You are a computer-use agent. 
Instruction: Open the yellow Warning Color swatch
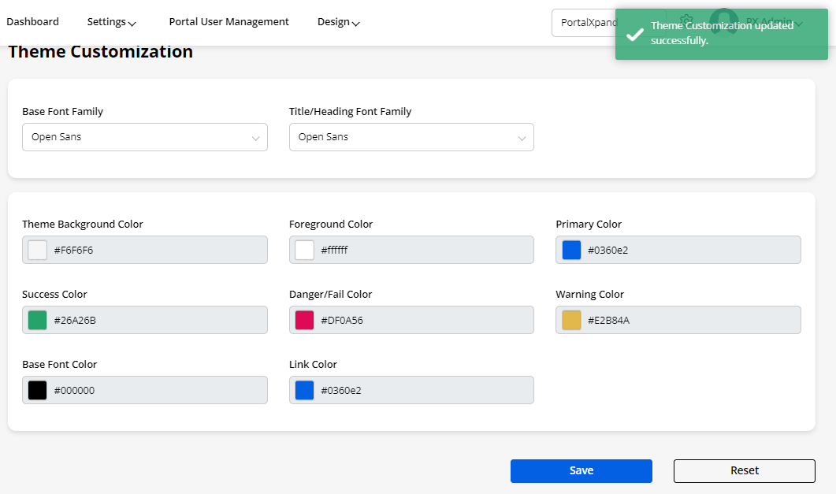571,320
